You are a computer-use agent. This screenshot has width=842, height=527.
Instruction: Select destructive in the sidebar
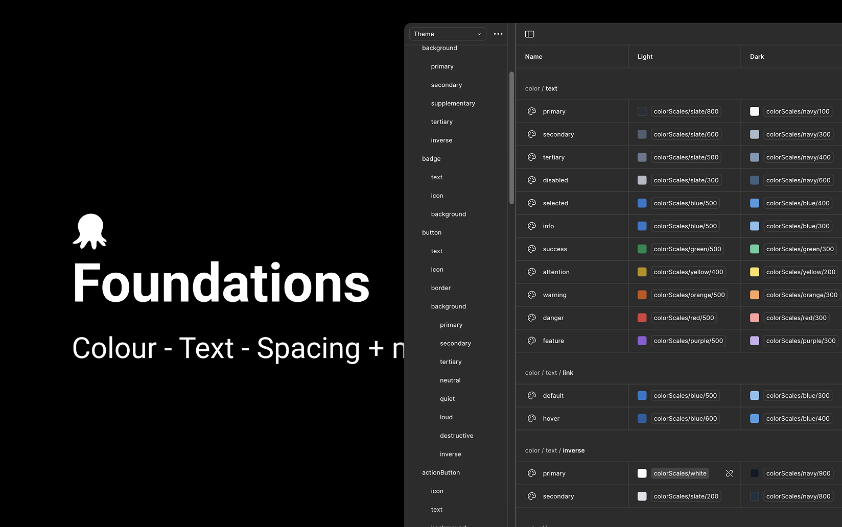[x=457, y=436]
